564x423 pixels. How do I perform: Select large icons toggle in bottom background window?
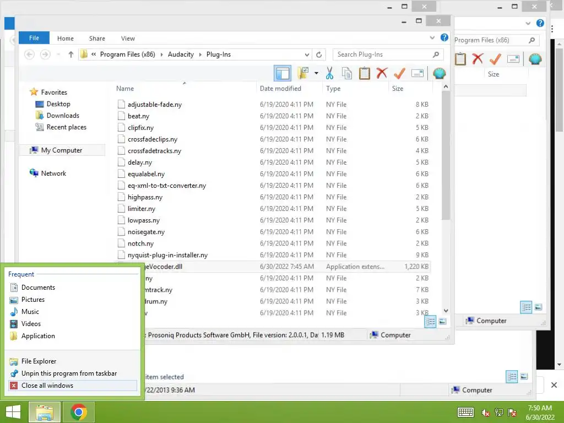coord(524,377)
